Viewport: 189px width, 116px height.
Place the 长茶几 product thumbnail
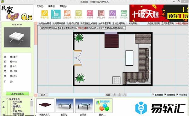[65, 106]
